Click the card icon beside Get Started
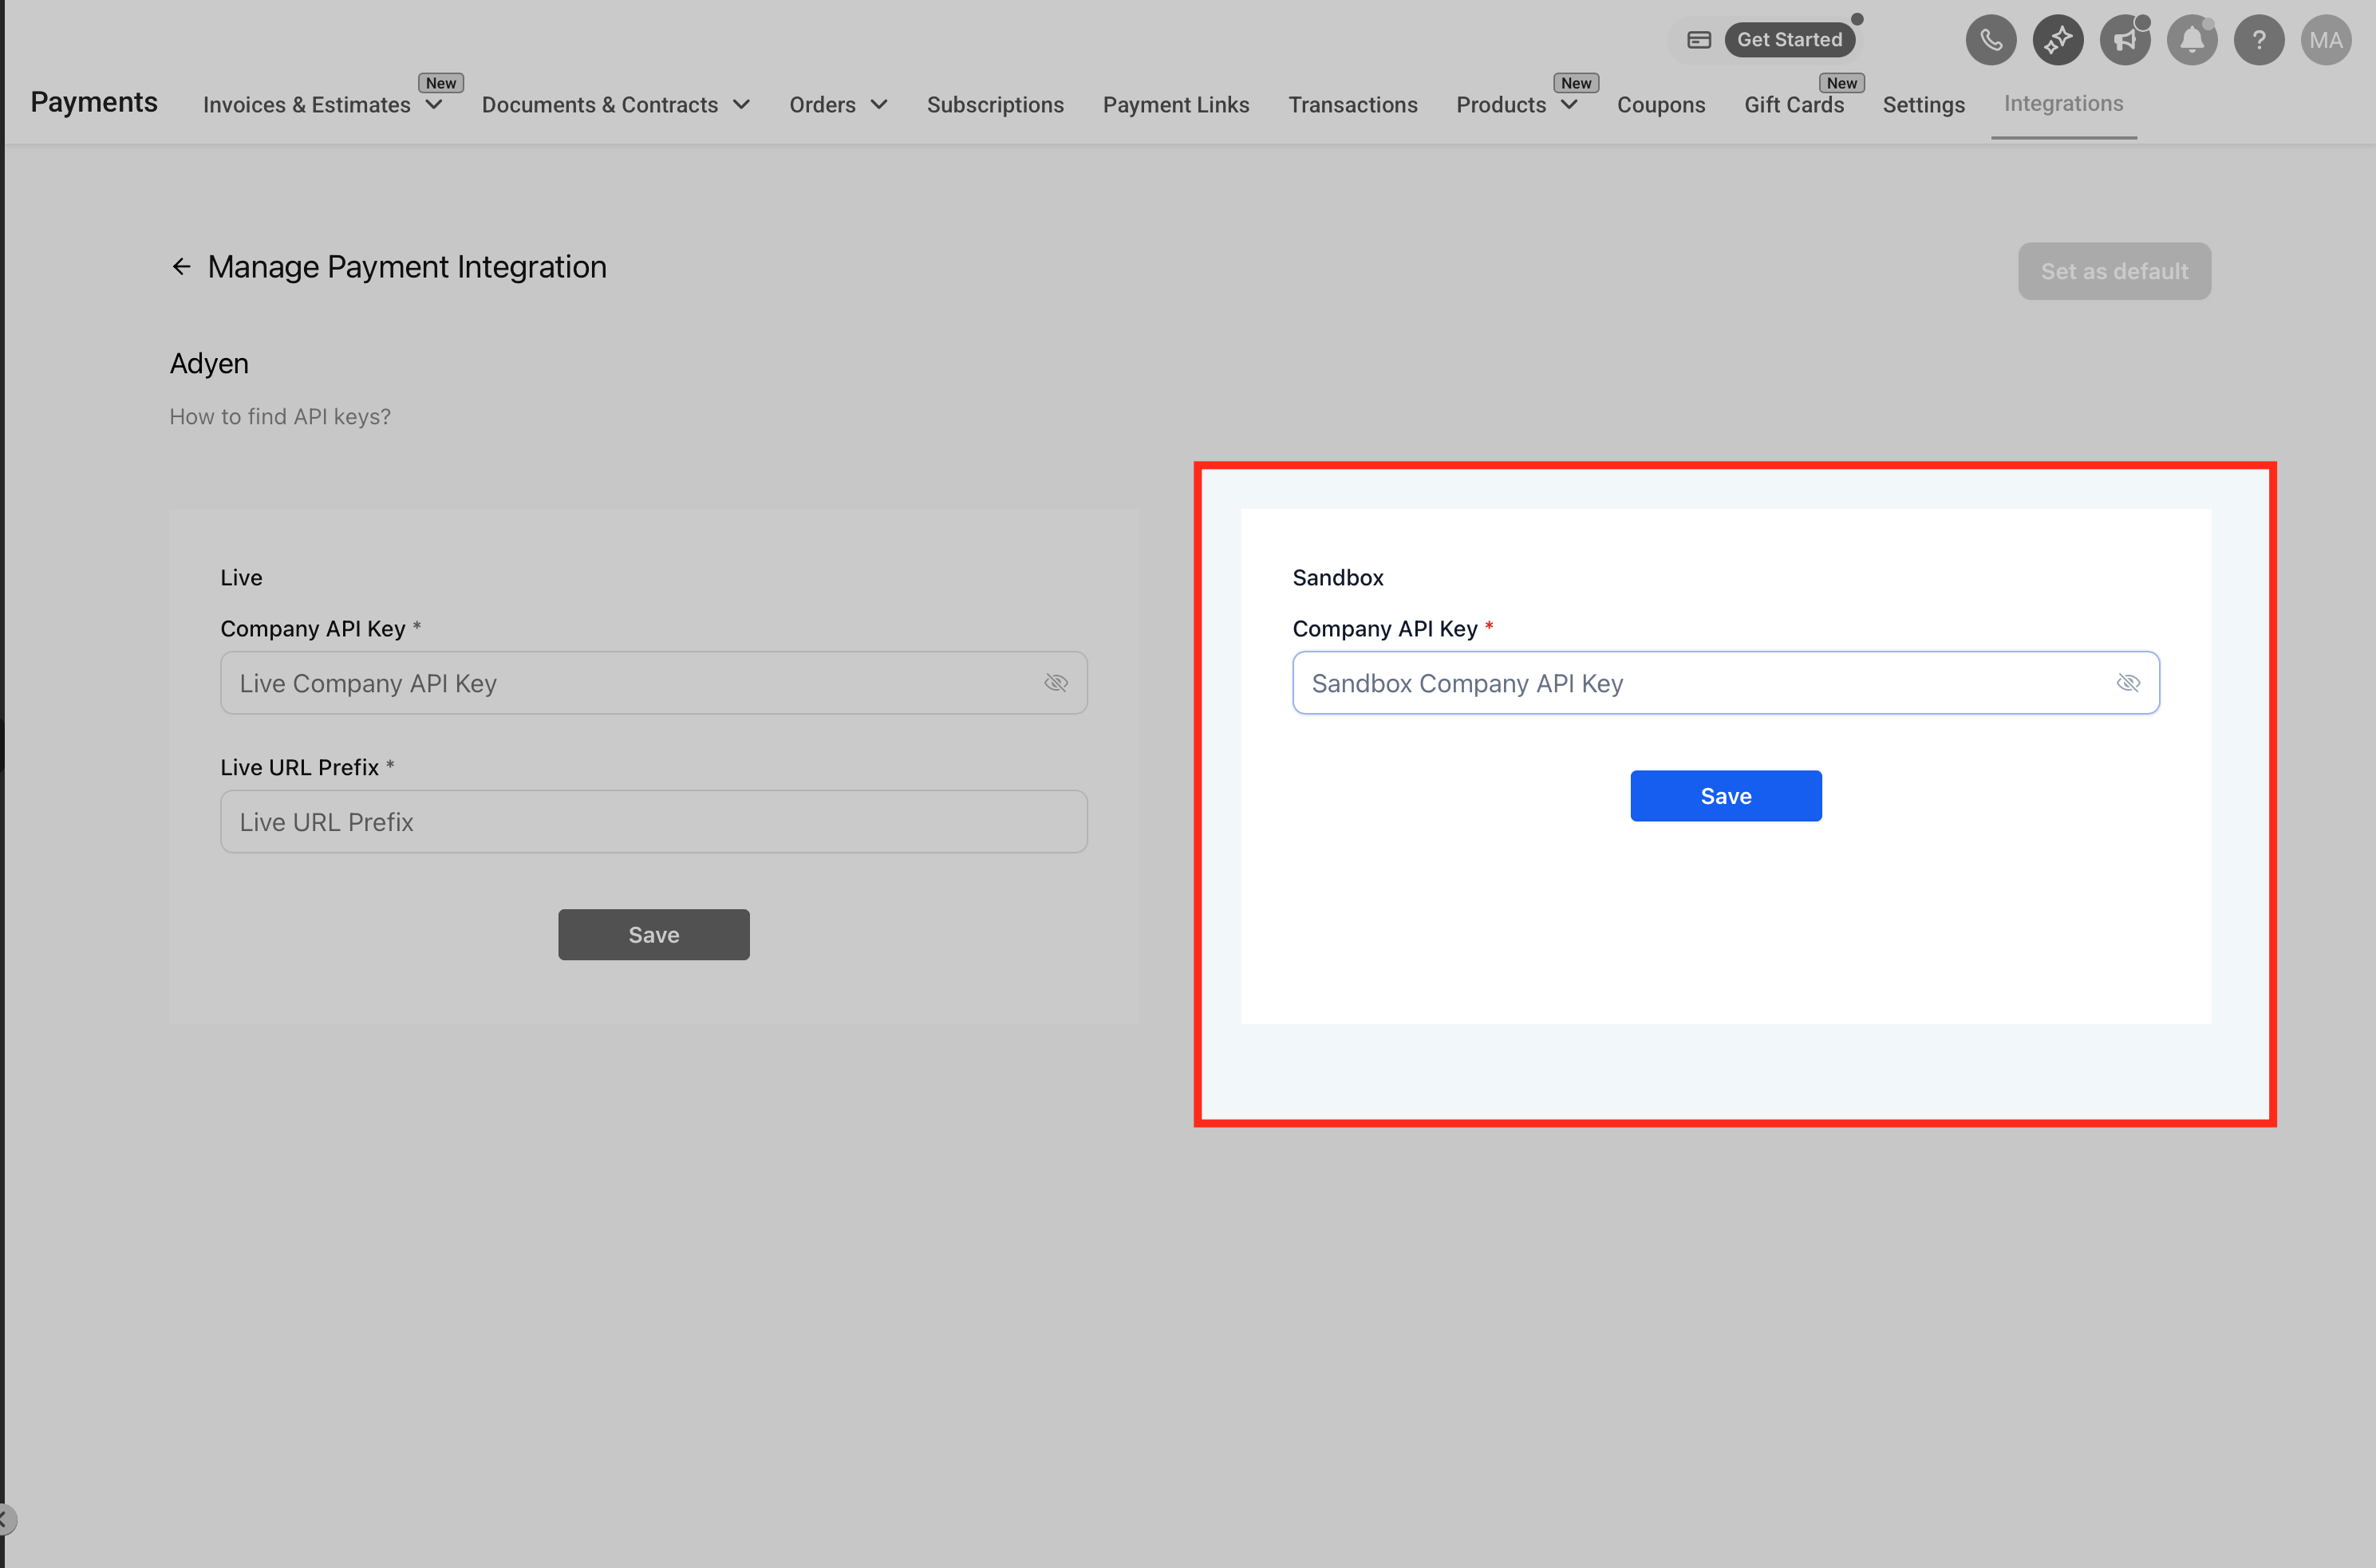This screenshot has width=2376, height=1568. click(1699, 40)
